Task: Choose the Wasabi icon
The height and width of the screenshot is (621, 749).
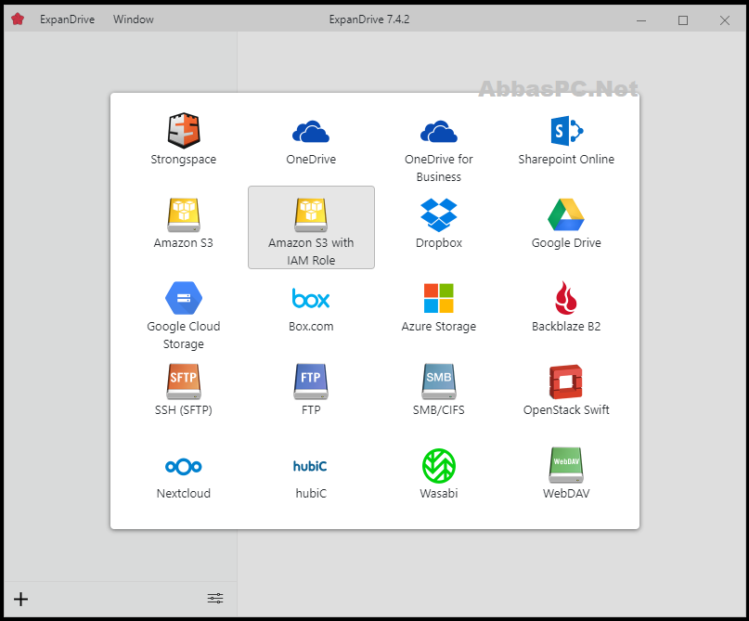Action: pyautogui.click(x=438, y=466)
